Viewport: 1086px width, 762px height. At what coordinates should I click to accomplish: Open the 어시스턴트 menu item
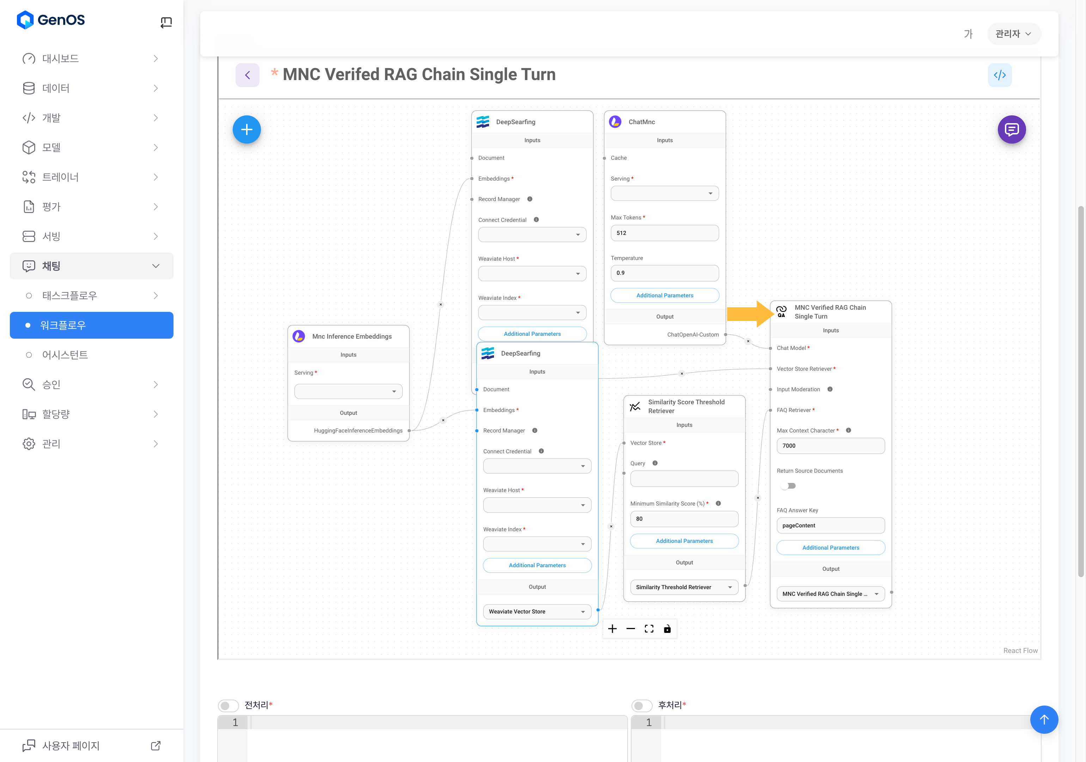click(65, 355)
